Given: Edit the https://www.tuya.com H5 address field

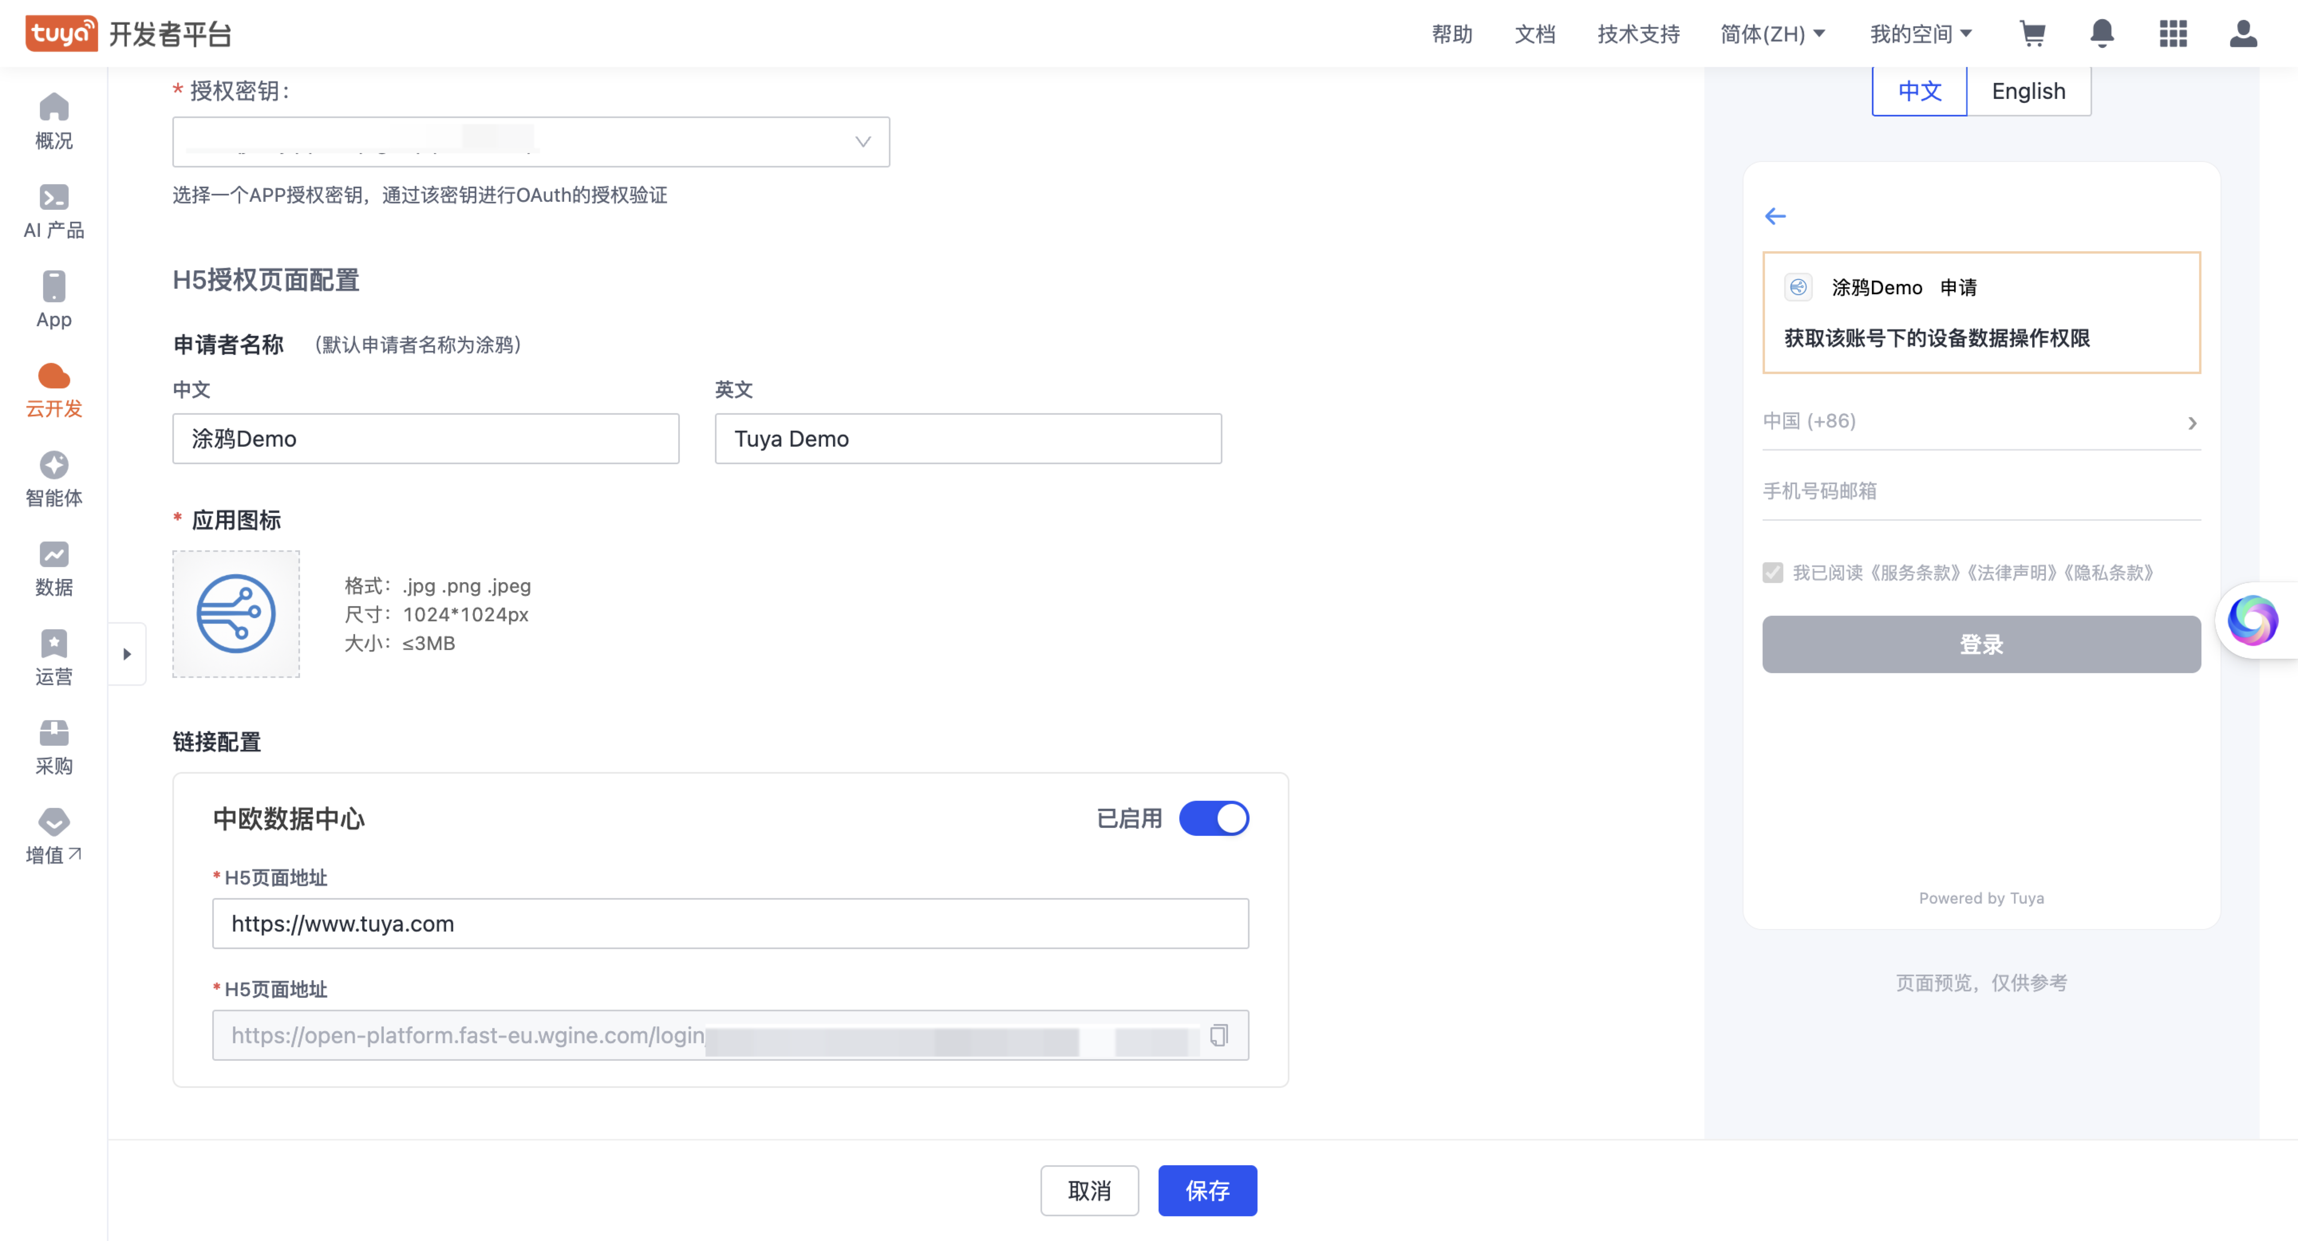Looking at the screenshot, I should tap(730, 923).
